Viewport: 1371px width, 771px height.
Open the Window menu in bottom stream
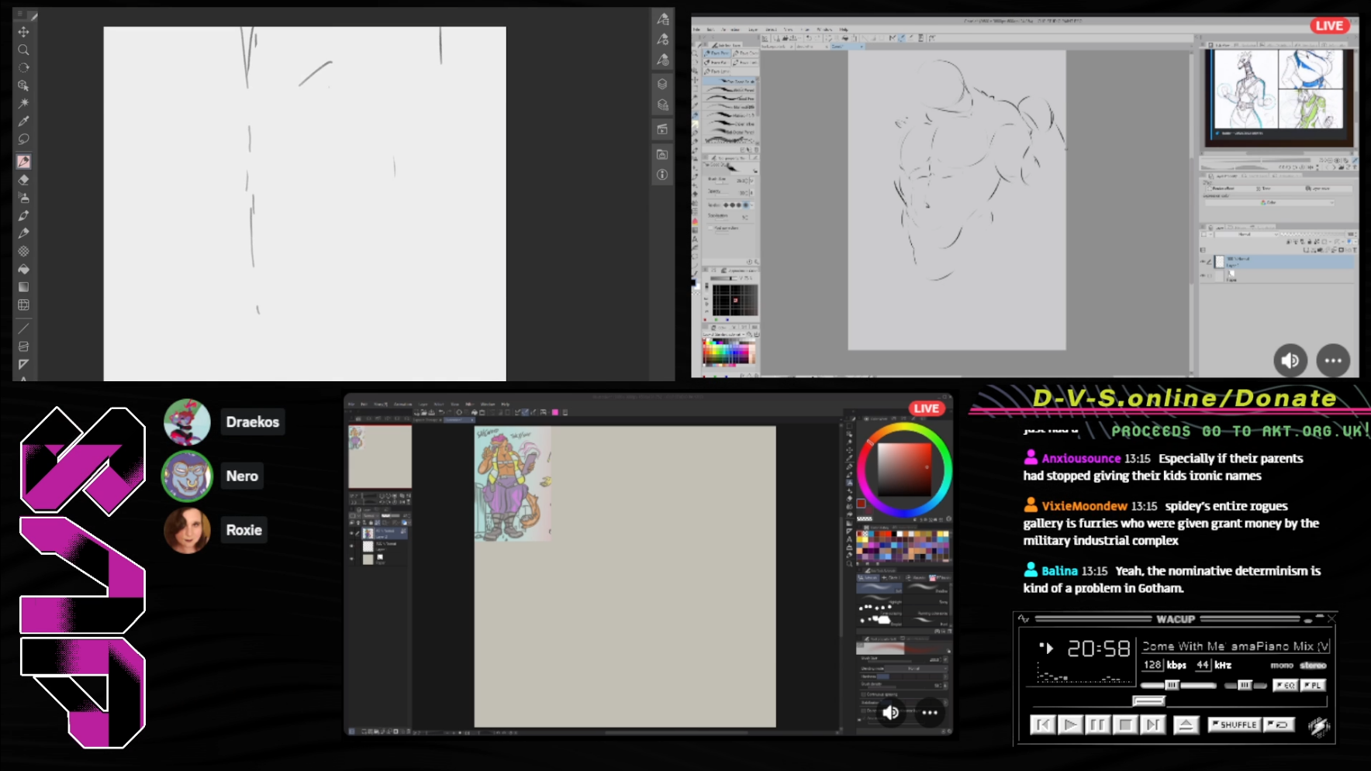488,404
